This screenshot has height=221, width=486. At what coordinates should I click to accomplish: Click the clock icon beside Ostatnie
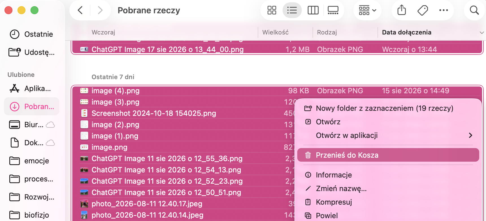(15, 34)
